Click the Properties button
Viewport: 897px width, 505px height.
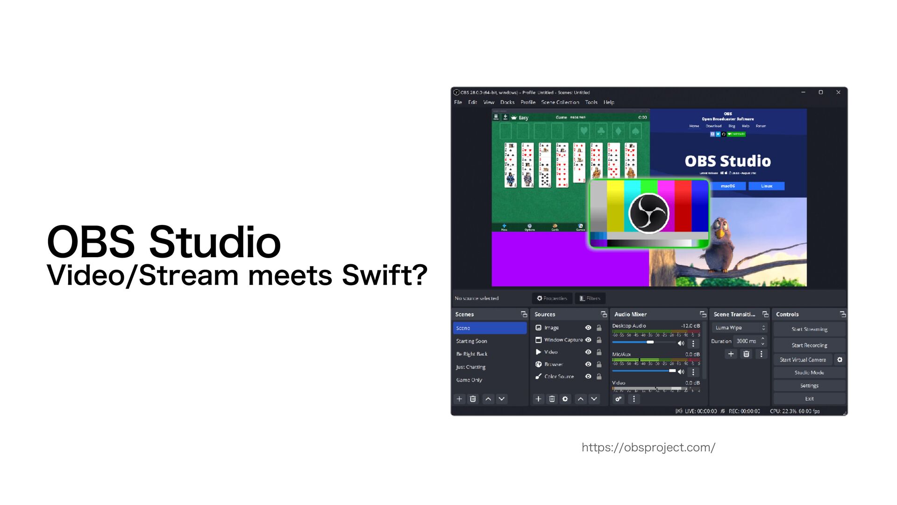coord(552,298)
